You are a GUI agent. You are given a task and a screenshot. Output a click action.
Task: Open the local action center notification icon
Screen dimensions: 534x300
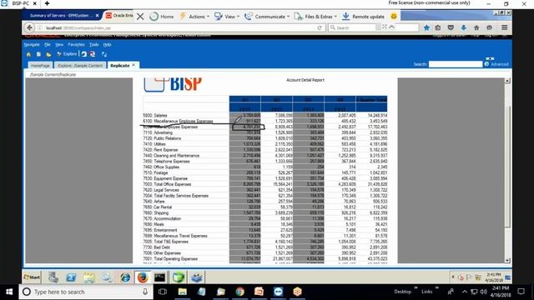click(x=521, y=292)
